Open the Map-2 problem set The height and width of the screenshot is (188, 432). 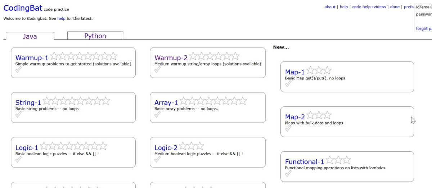click(x=295, y=117)
